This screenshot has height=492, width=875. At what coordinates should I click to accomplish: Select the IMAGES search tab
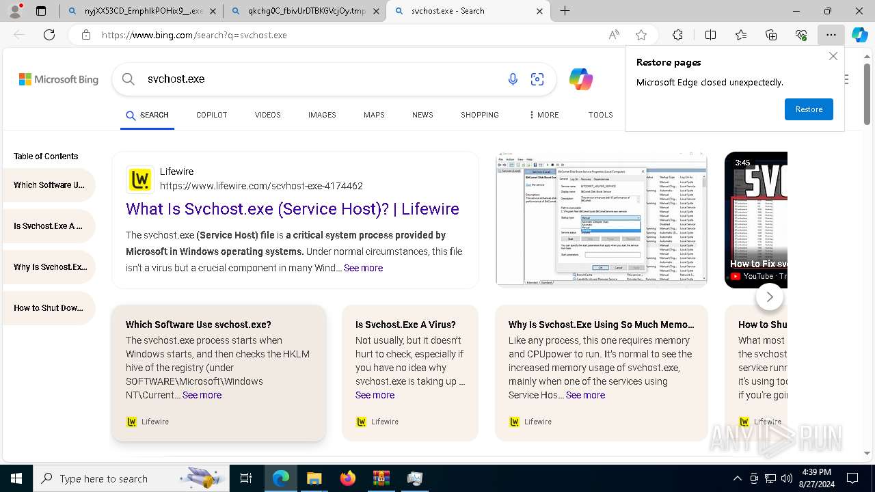tap(322, 115)
